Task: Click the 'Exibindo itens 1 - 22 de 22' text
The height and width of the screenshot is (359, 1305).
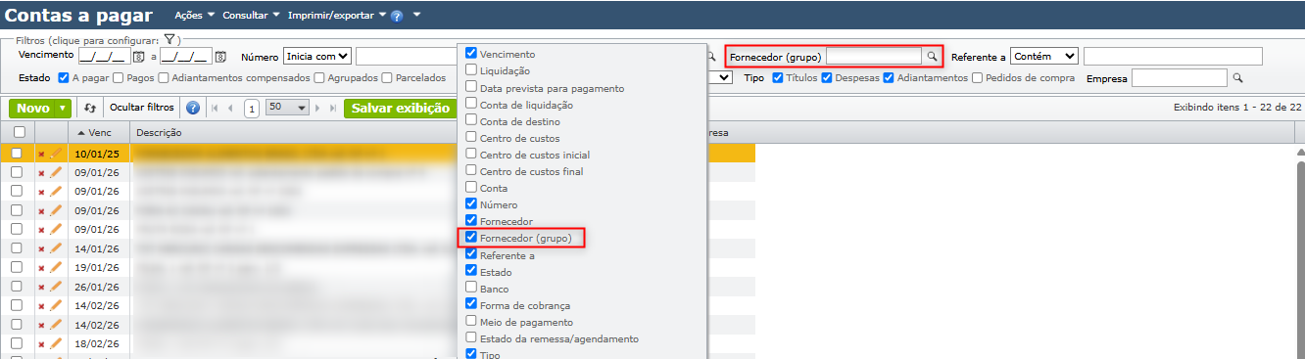Action: coord(1237,108)
